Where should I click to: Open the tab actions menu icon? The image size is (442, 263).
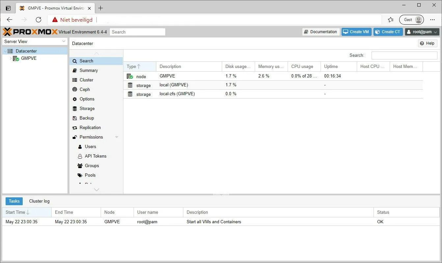(x=8, y=8)
